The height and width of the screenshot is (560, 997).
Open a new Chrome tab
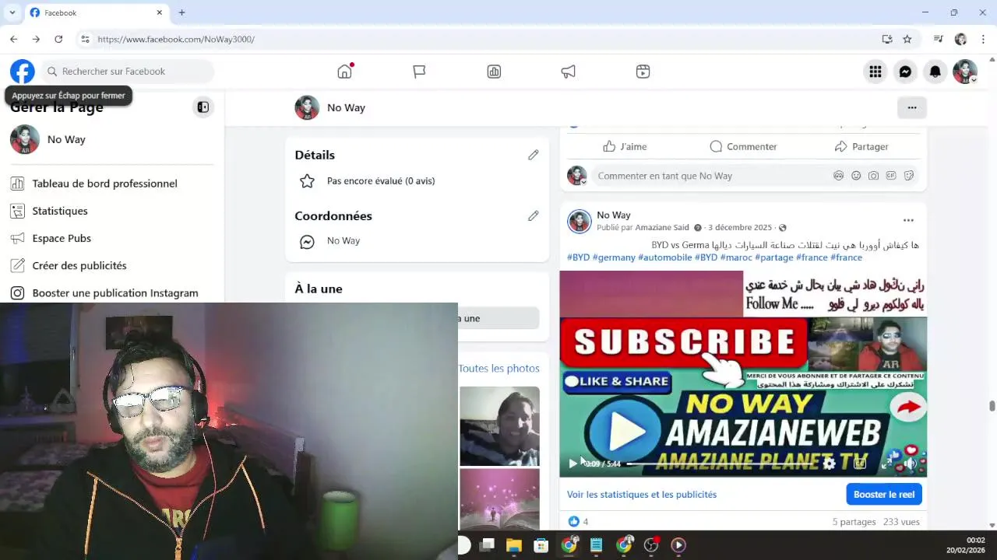pyautogui.click(x=181, y=12)
